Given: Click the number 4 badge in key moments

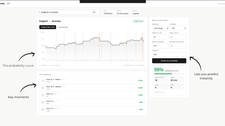Looking at the screenshot, I should pos(43,102).
